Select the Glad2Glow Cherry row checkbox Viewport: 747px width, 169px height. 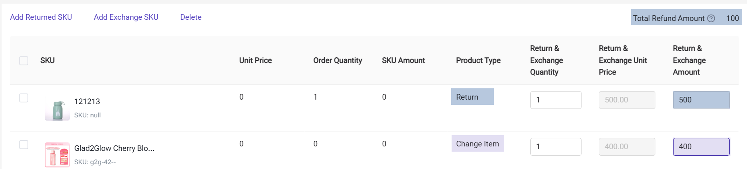pos(24,144)
